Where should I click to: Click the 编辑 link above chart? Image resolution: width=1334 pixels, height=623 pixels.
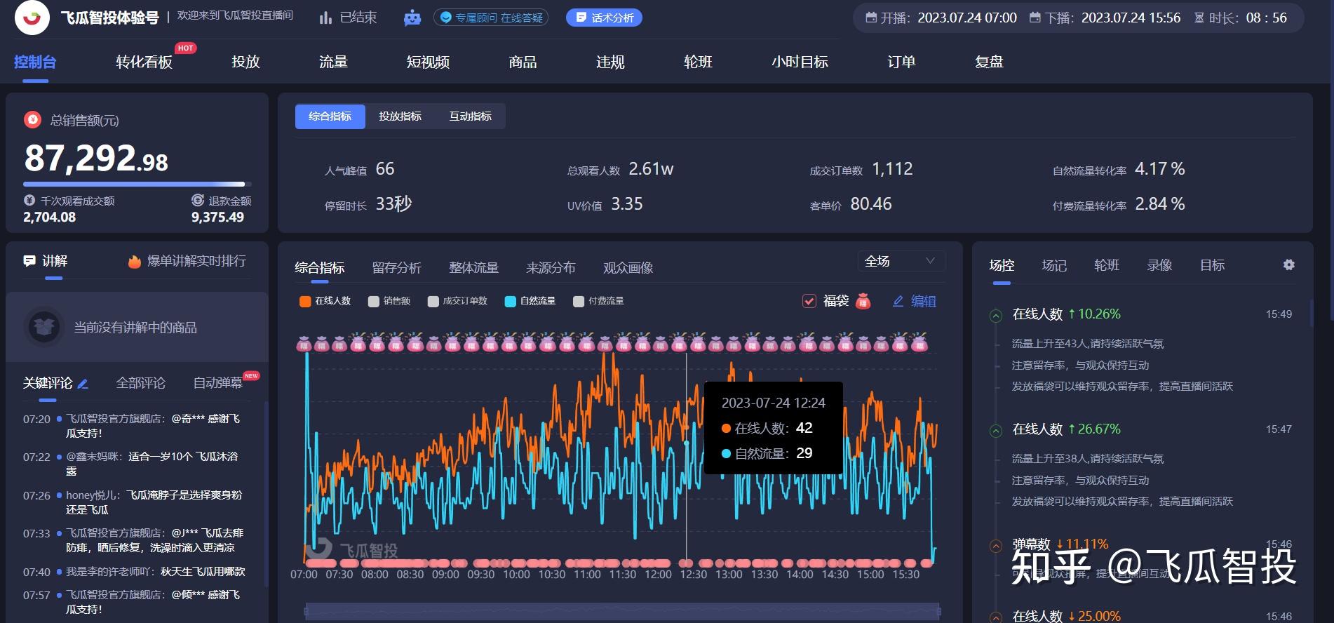click(x=915, y=301)
